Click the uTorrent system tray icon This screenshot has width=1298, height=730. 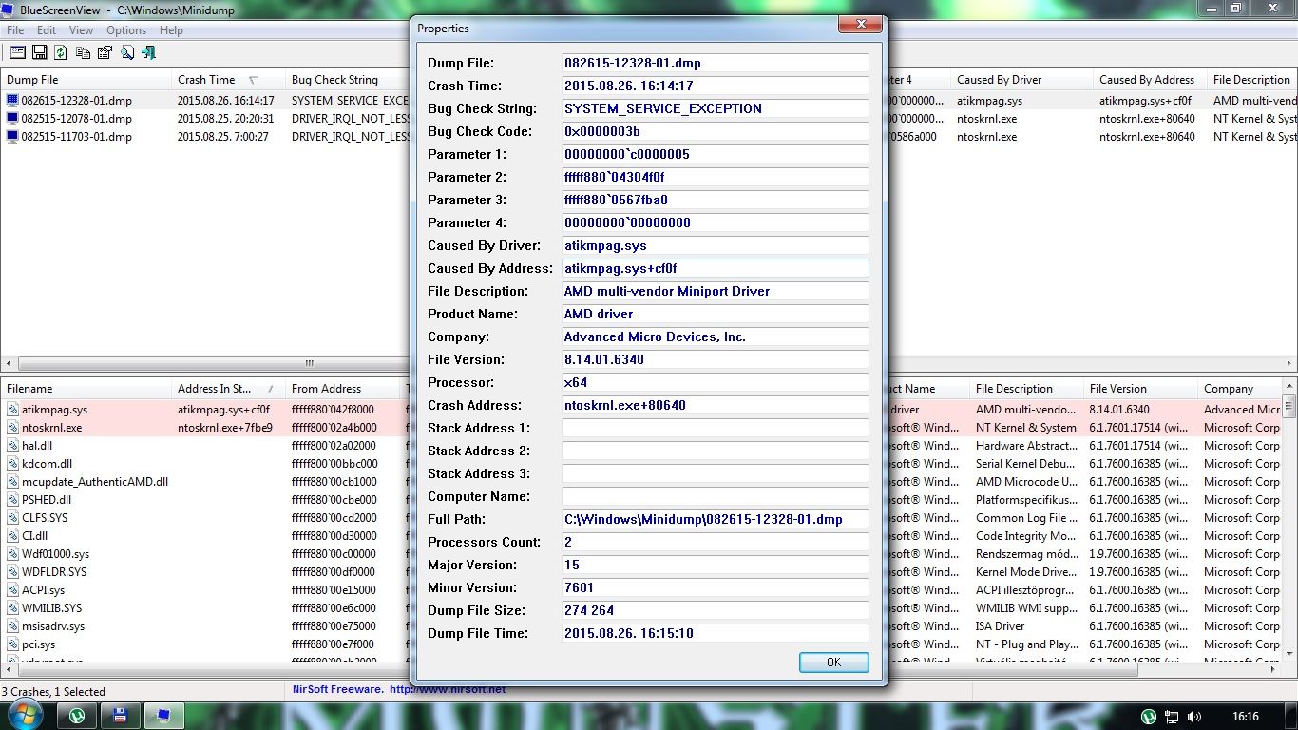tap(1148, 717)
